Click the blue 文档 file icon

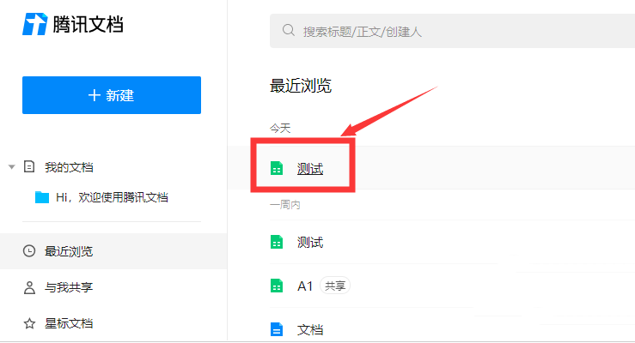coord(277,329)
